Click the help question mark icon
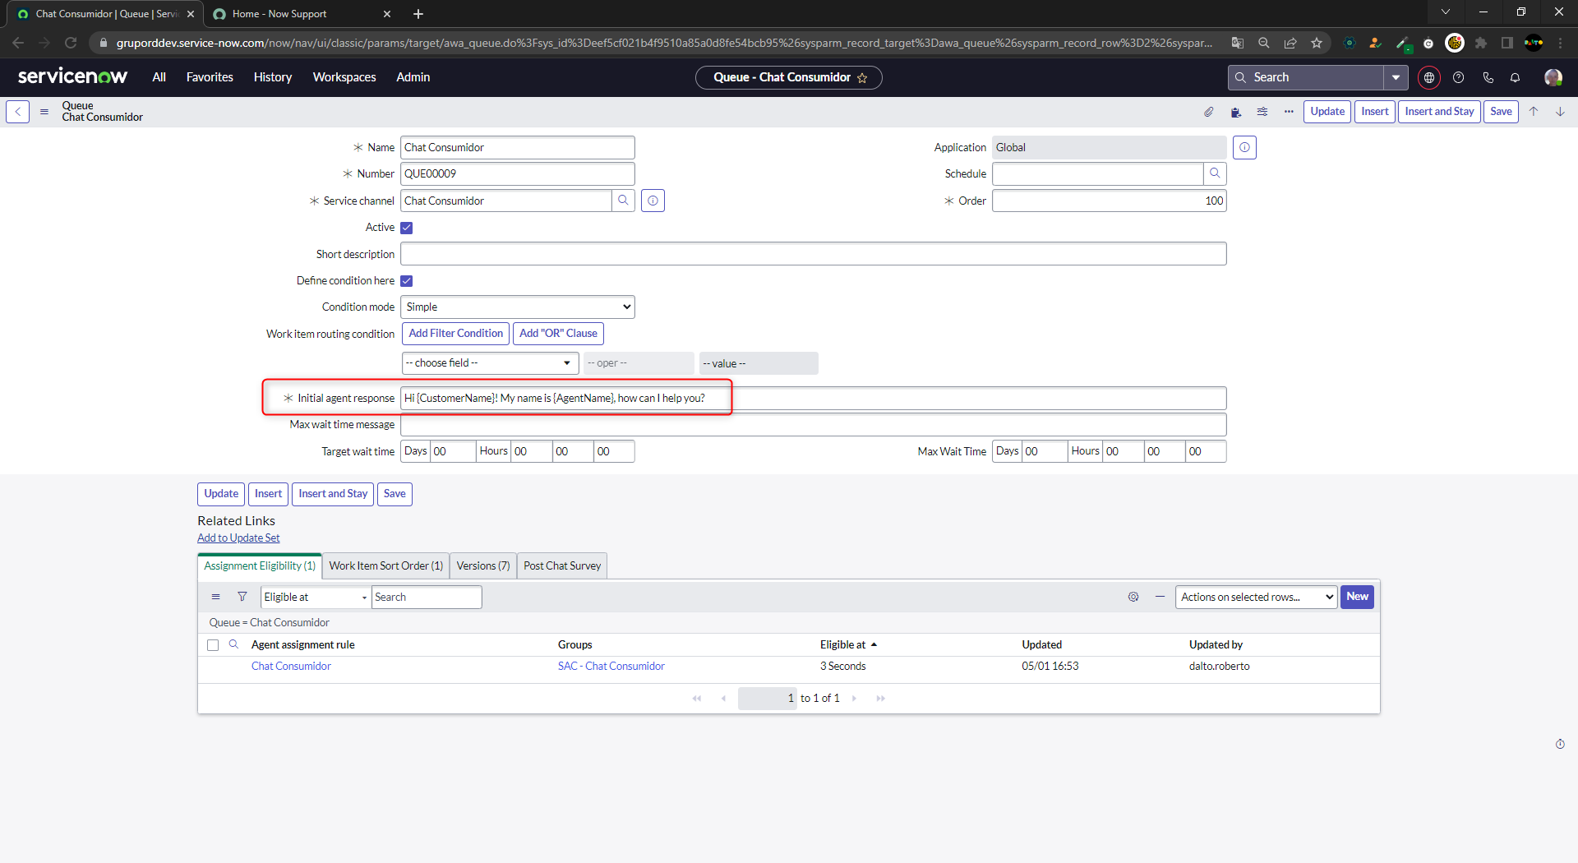Viewport: 1578px width, 863px height. point(1459,77)
